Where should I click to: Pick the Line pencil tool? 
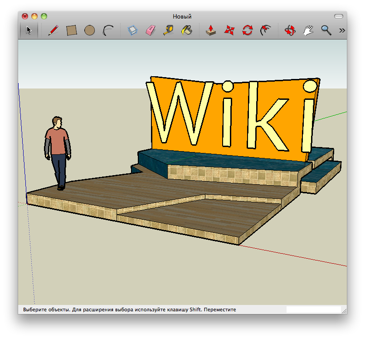(54, 30)
